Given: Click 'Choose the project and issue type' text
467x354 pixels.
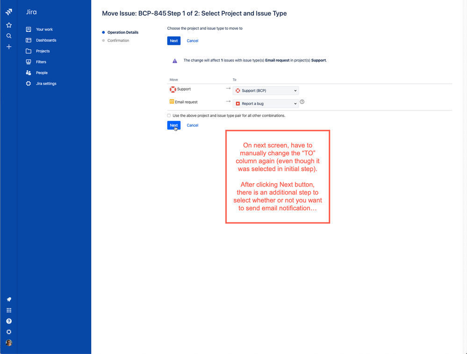Looking at the screenshot, I should (205, 28).
